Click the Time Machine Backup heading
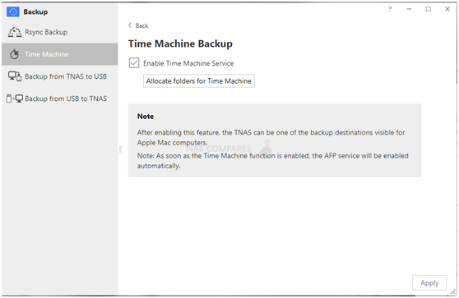Screen dimensions: 459x298 (180, 44)
